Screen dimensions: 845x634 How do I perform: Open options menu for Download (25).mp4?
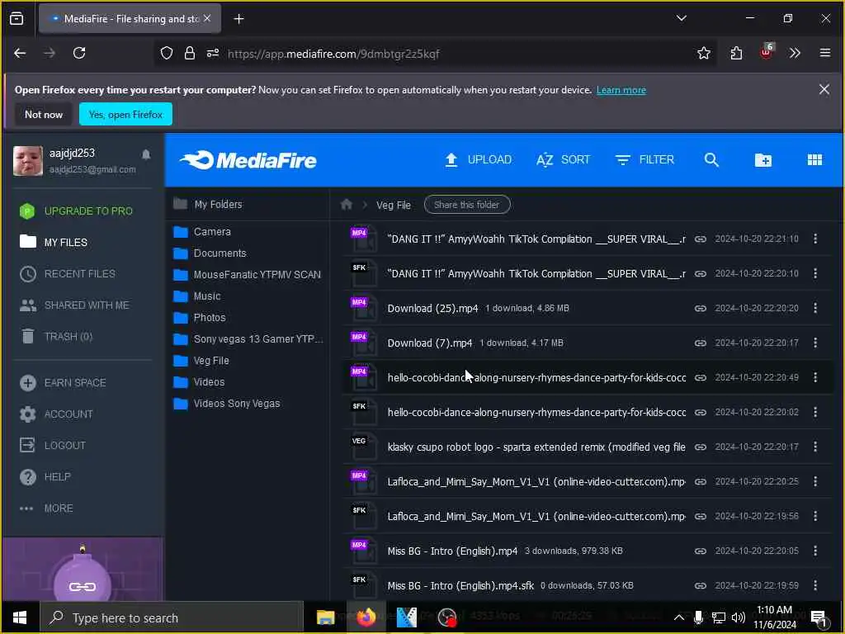tap(814, 308)
